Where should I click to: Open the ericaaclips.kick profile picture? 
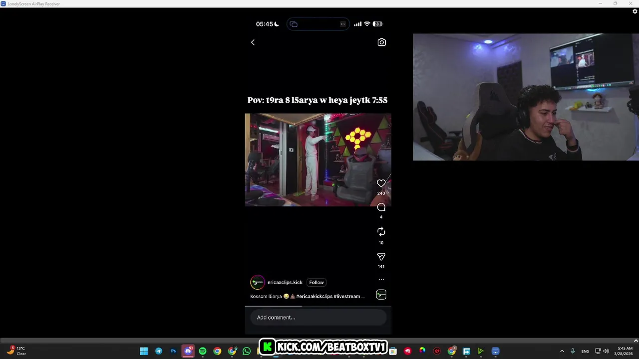[x=257, y=282]
